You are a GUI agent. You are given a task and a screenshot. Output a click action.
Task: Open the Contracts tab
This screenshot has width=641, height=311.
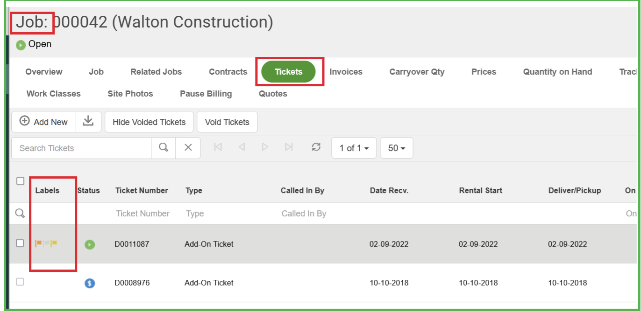(228, 72)
